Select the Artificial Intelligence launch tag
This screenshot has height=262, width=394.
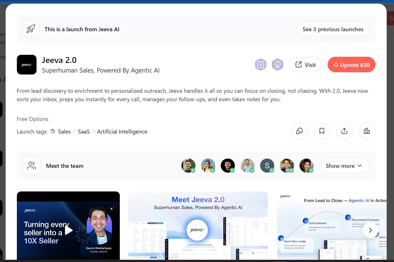122,132
